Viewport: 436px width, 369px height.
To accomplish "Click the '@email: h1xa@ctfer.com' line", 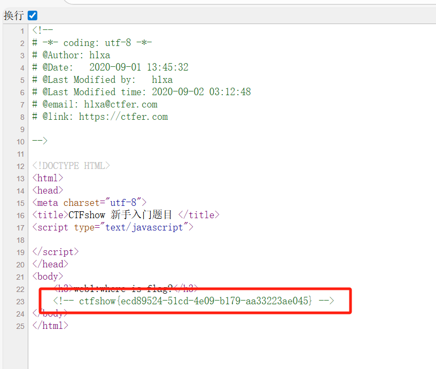I will coord(95,104).
